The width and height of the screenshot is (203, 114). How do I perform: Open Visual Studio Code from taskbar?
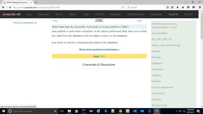135,111
